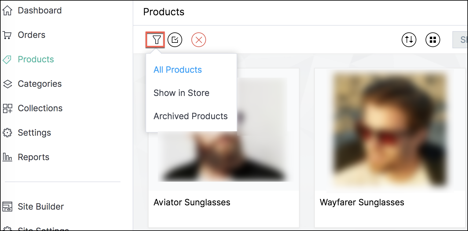Click the filter funnel icon
The image size is (468, 231).
point(157,40)
